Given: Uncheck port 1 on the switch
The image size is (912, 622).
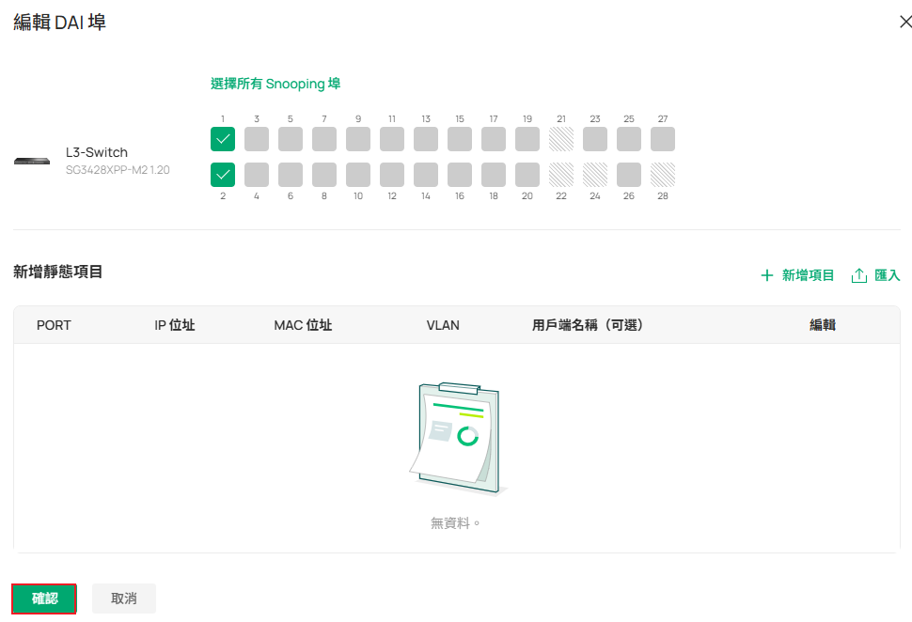Looking at the screenshot, I should coord(223,139).
